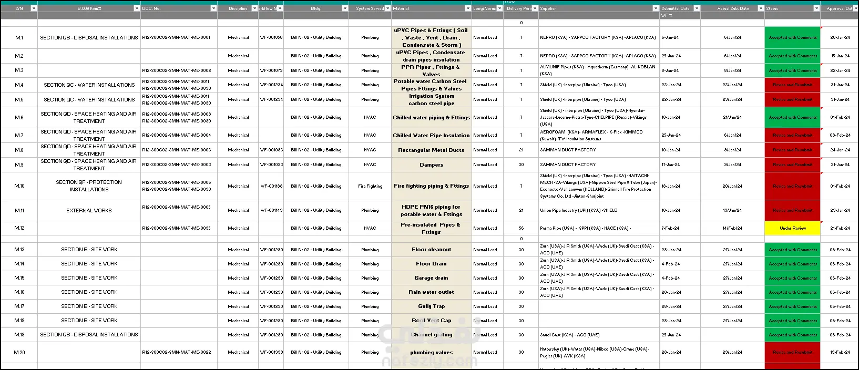
Task: Select workflow cell 'WF-001188'
Action: (271, 186)
